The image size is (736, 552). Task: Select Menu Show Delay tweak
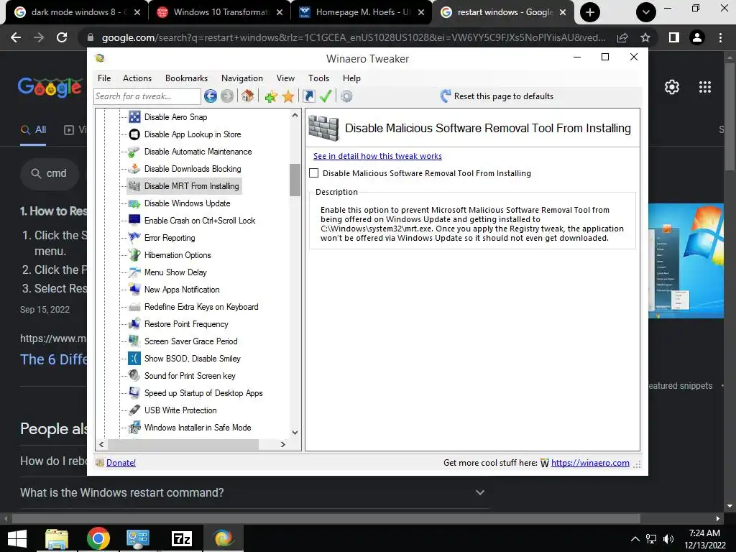tap(175, 272)
